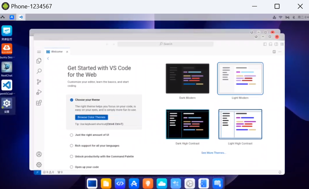Click the back window's reload icon
The image size is (309, 189).
tap(252, 32)
